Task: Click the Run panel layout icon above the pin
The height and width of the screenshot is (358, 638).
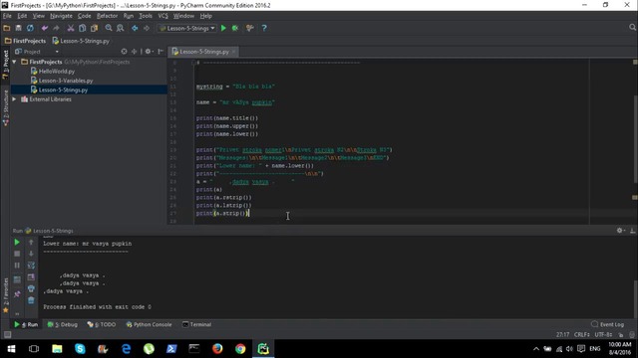Action: pos(17,279)
